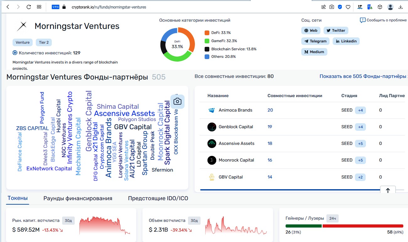Sort by Название column header
This screenshot has width=408, height=242.
[x=218, y=96]
